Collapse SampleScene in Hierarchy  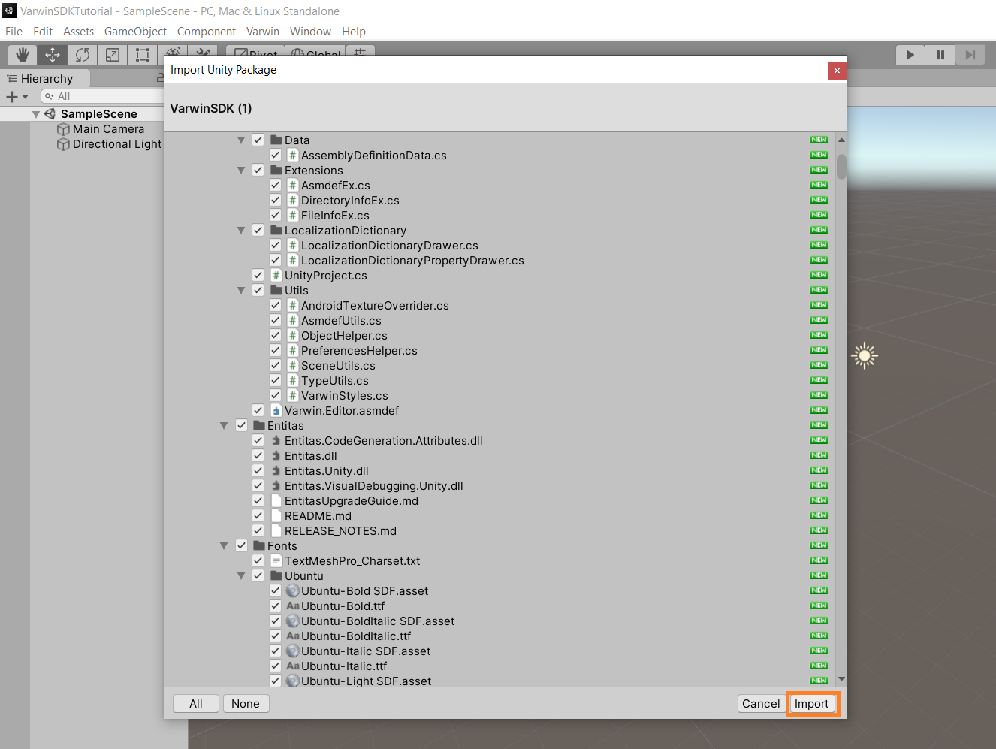coord(36,114)
